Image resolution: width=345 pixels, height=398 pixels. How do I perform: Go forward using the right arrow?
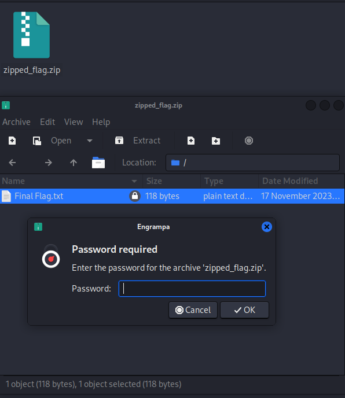point(48,163)
